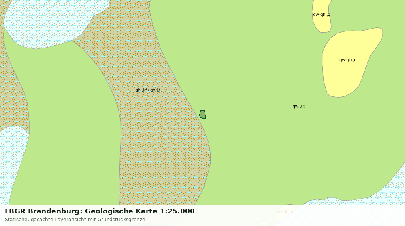Click the dark green highlighted parcel polygon
Viewport: 405px width, 226px height.
203,115
